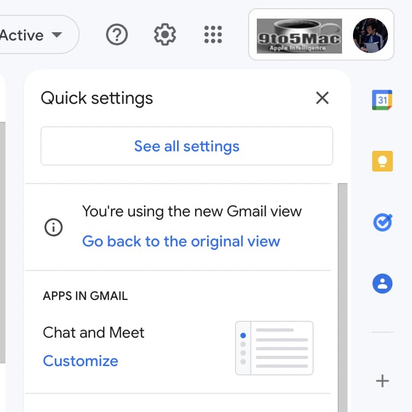Open Google Calendar from the side panel
412x412 pixels.
[382, 100]
